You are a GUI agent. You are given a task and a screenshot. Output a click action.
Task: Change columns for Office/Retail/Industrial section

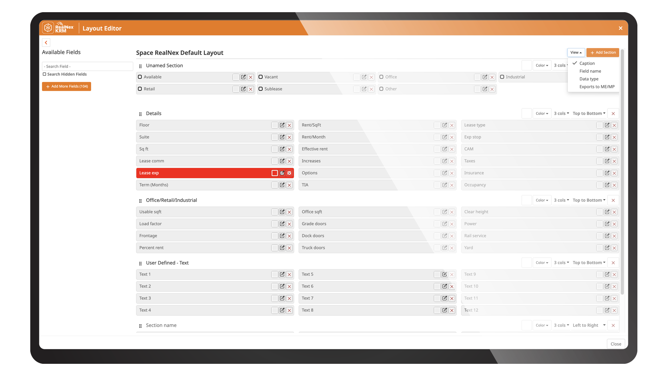561,200
